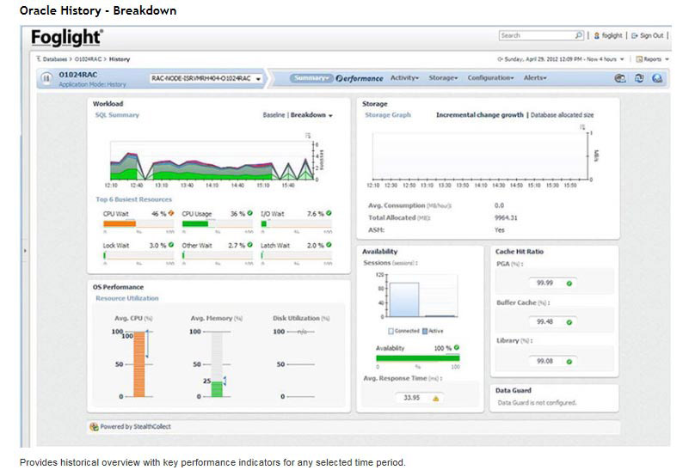Click the orange Avg. CPU gauge bar
The height and width of the screenshot is (476, 689).
click(139, 364)
